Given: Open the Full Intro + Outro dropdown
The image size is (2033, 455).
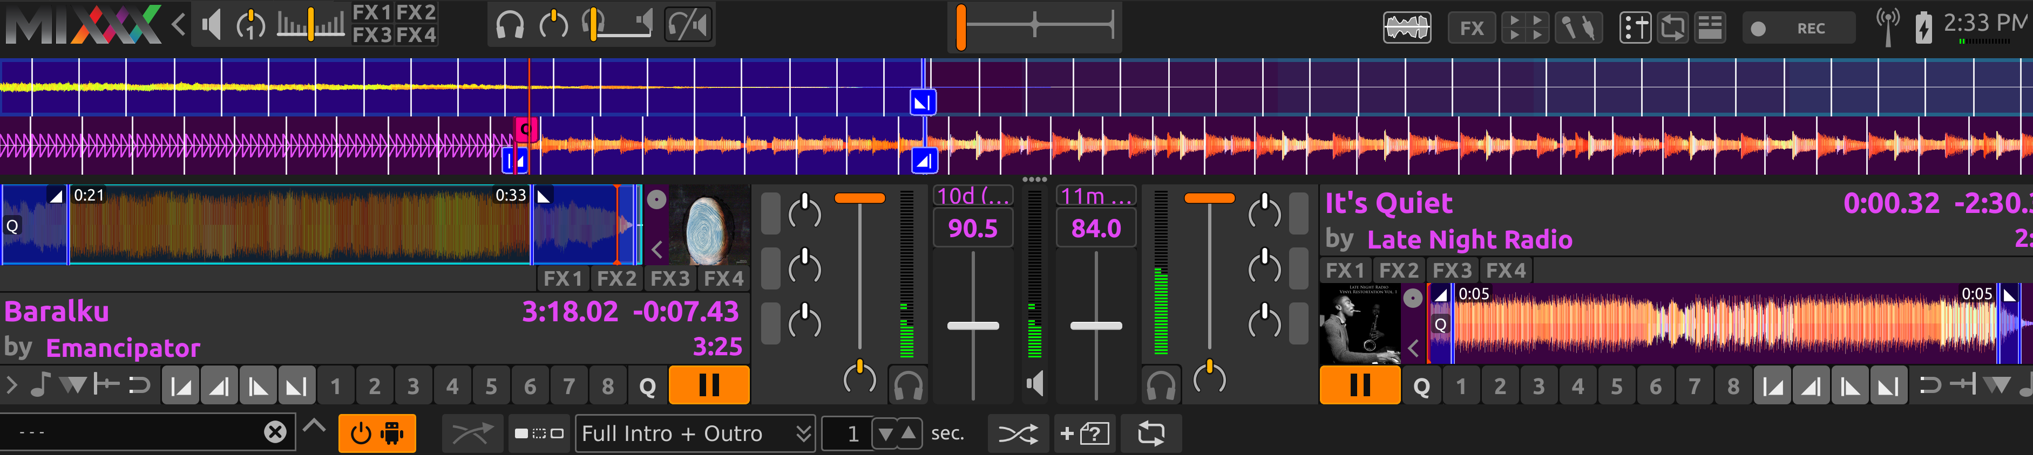Looking at the screenshot, I should coord(695,433).
